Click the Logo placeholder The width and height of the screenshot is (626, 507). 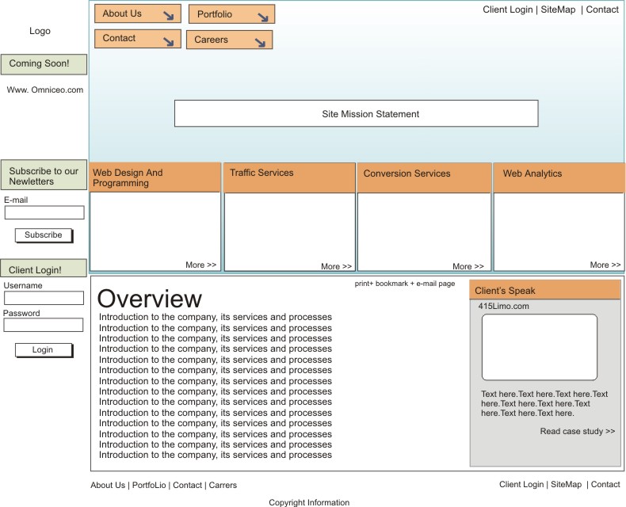point(40,31)
